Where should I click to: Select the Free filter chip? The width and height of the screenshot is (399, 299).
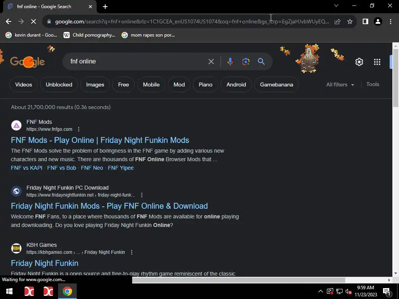pos(124,84)
